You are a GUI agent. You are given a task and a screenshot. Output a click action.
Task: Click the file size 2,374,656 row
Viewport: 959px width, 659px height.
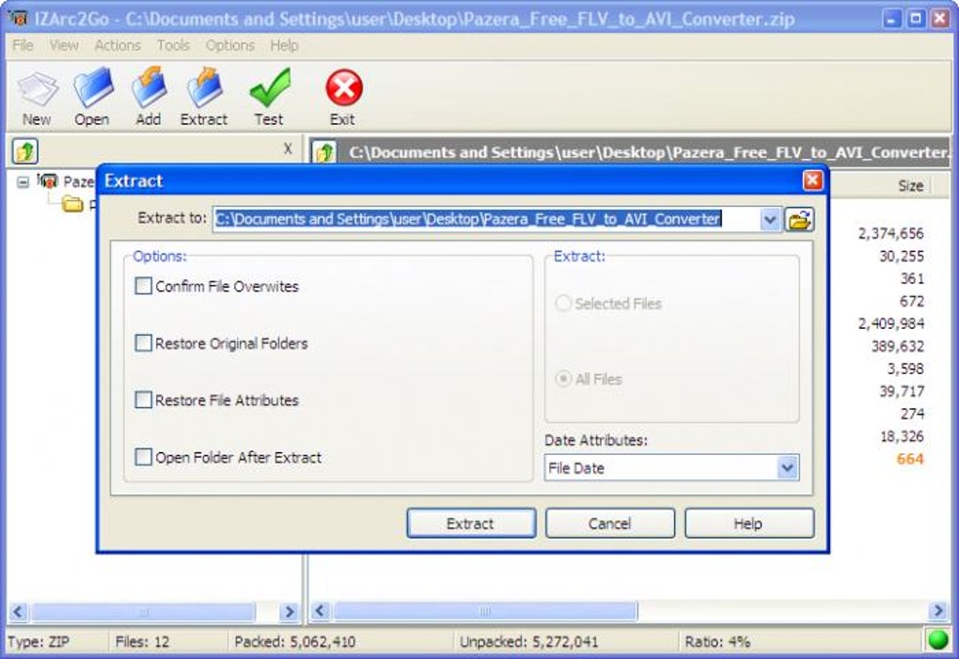click(x=890, y=233)
